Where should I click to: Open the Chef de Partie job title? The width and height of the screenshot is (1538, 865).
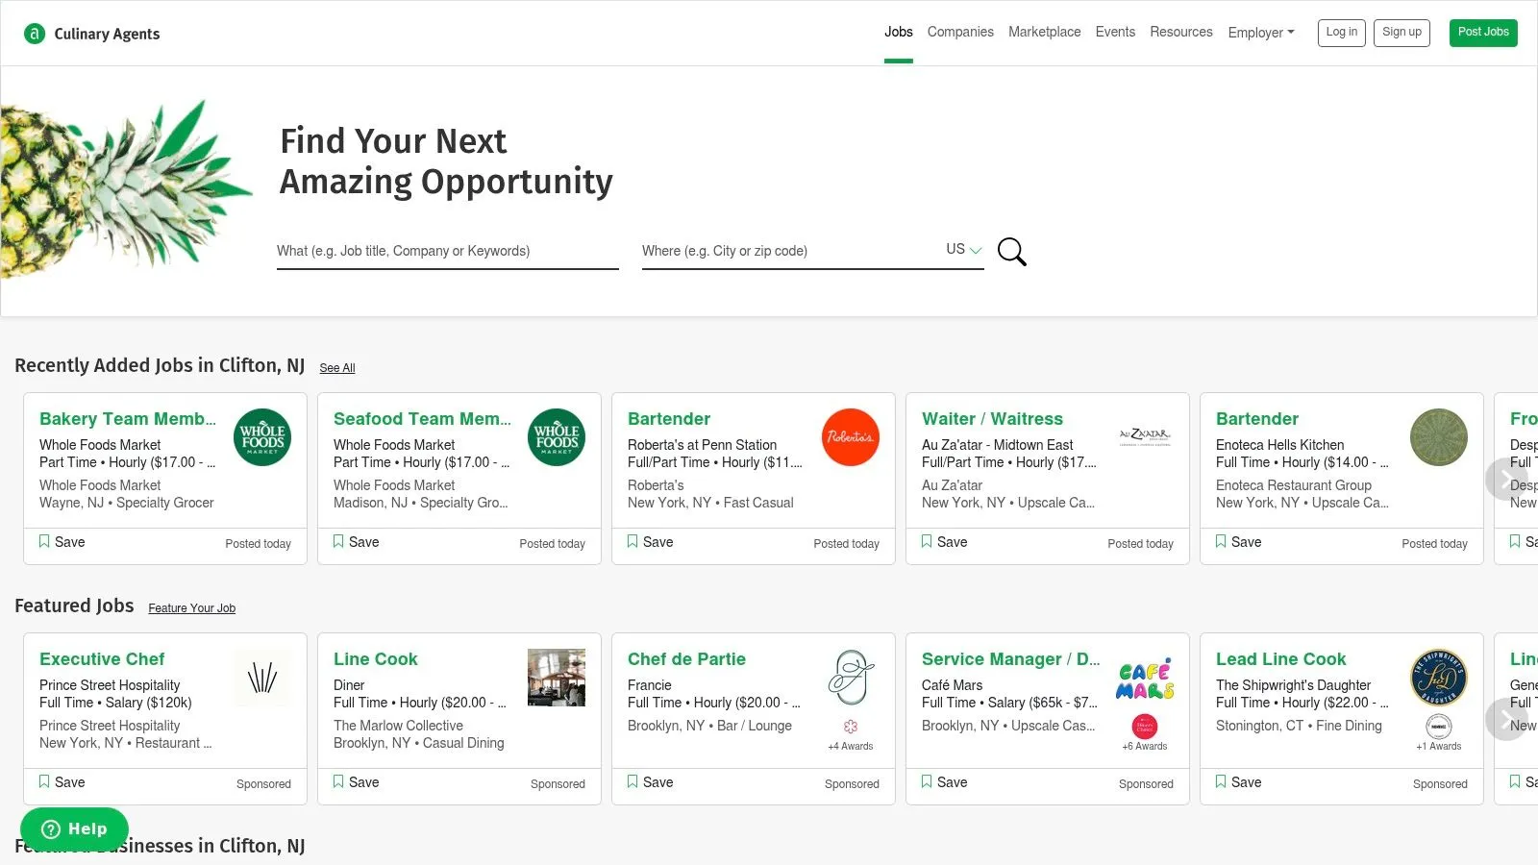pos(686,659)
